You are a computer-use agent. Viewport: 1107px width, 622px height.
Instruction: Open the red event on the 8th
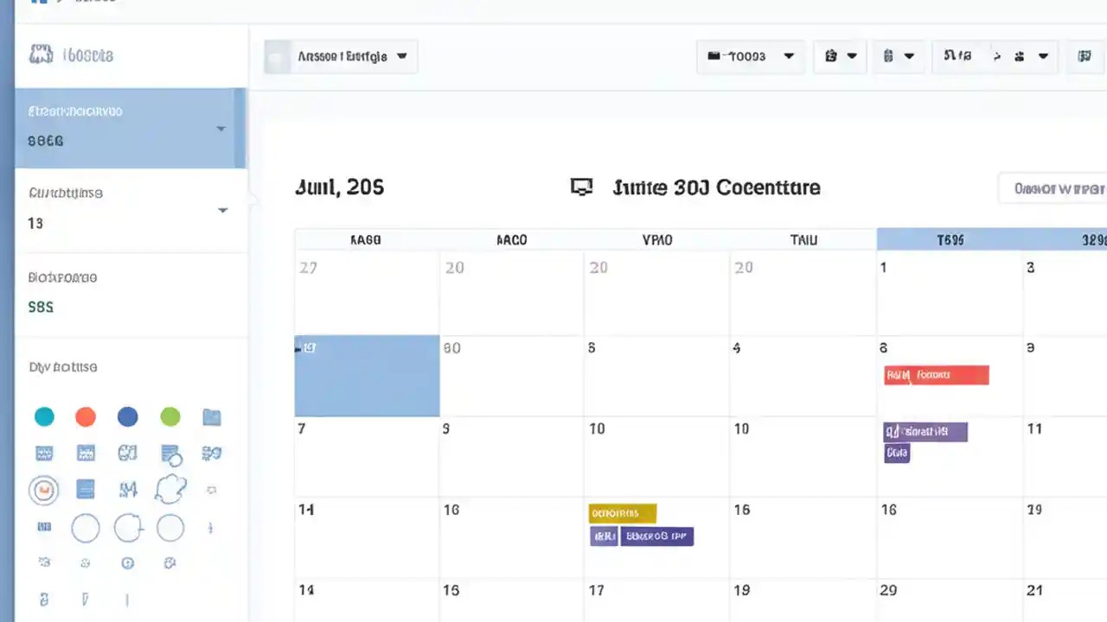936,375
